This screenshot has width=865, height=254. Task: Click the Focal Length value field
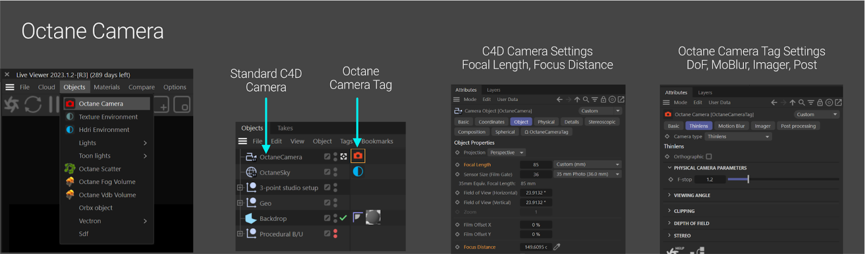coord(535,165)
